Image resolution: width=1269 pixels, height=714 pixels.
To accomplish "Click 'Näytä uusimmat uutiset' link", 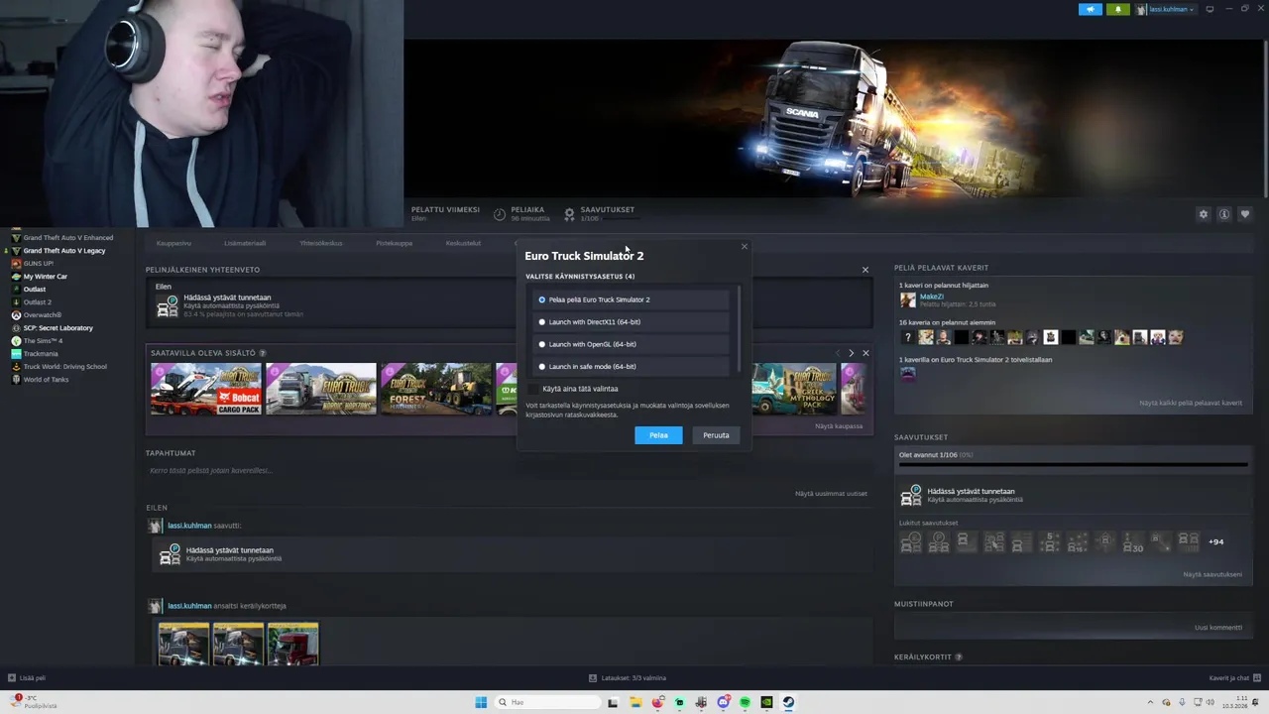I will [831, 494].
